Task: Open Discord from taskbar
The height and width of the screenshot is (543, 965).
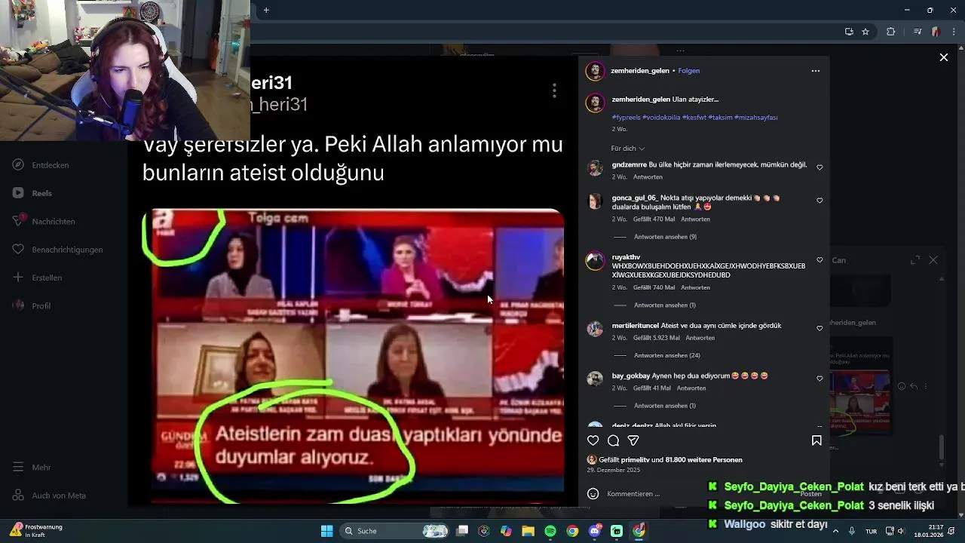Action: 595,531
